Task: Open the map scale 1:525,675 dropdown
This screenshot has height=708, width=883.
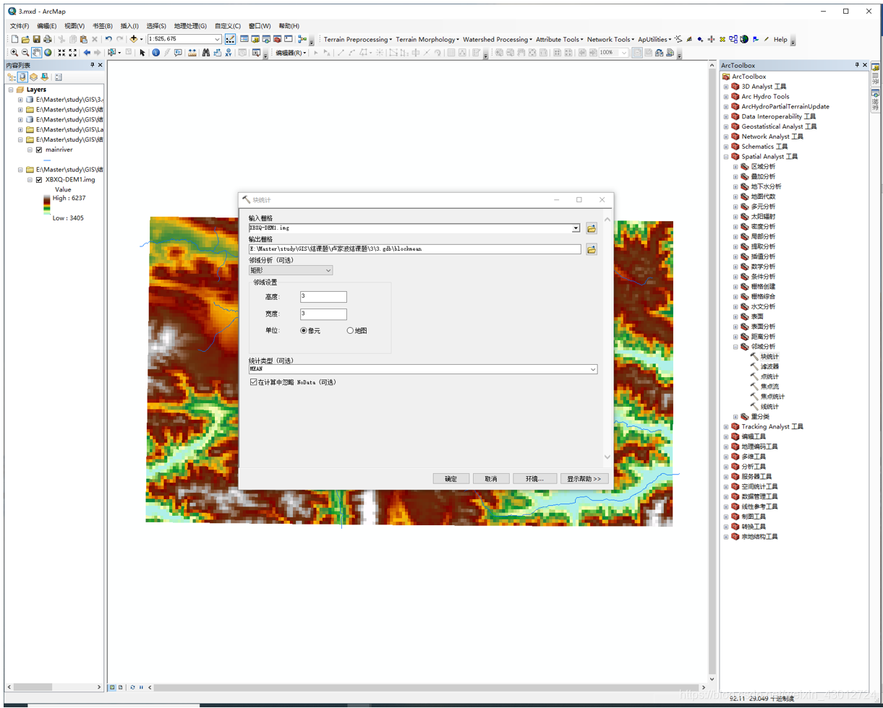Action: tap(217, 39)
